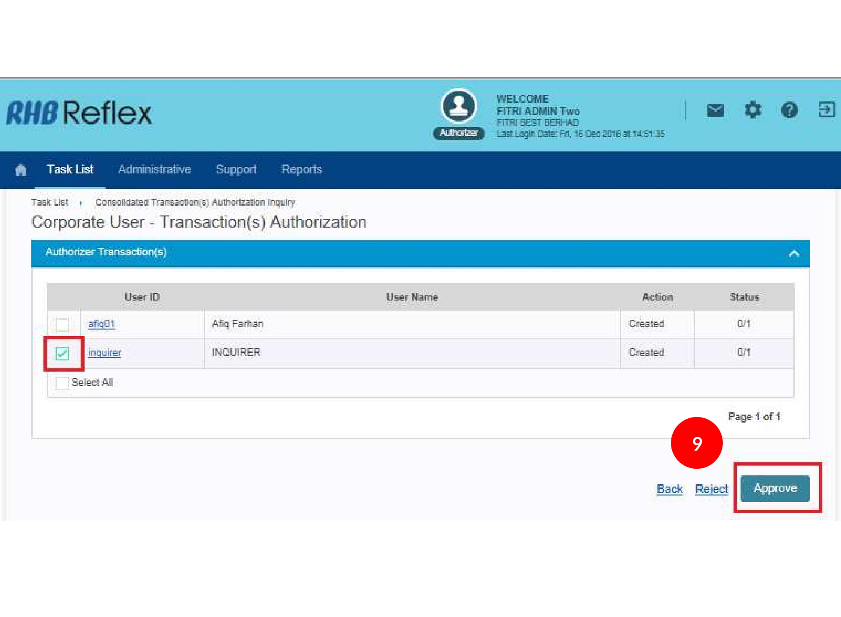
Task: Open the mail inbox envelope icon
Action: [715, 110]
